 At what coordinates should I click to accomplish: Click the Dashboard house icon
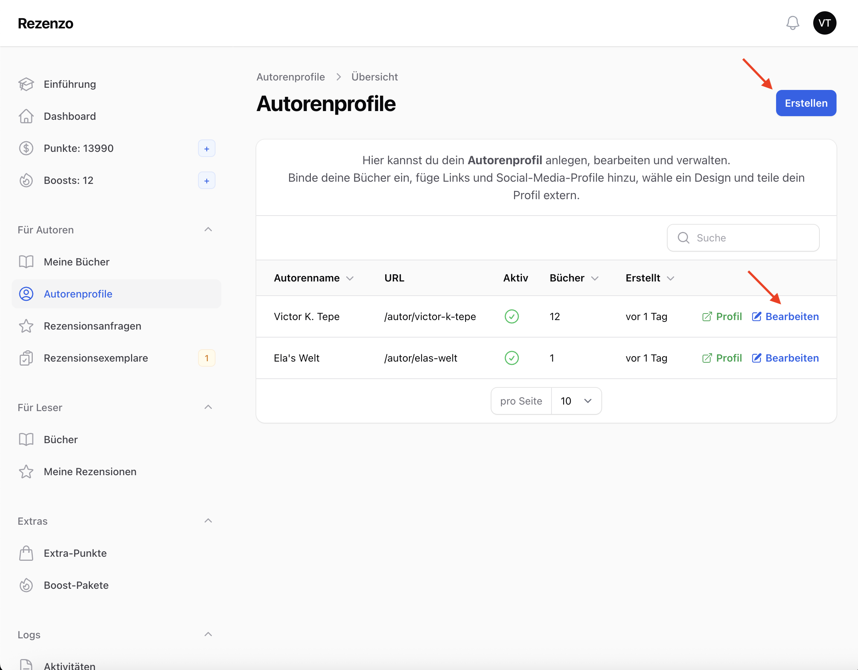pos(26,116)
